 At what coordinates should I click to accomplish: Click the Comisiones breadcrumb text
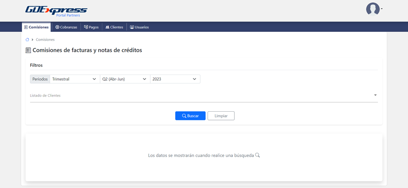click(45, 40)
